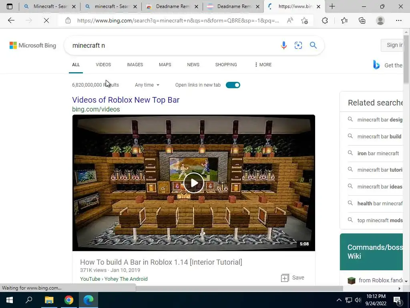Select the ALL results tab
Screen dimensions: 410x308
pos(76,65)
